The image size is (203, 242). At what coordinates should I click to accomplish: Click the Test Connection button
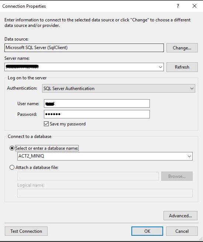pos(26,231)
